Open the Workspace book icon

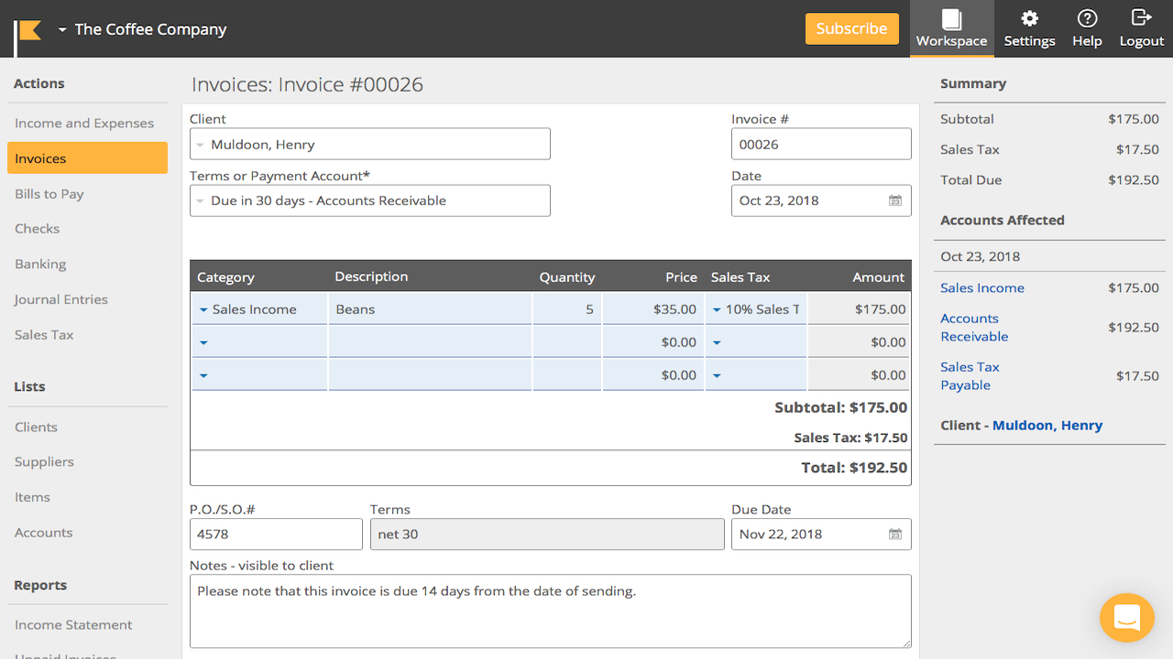pos(951,19)
